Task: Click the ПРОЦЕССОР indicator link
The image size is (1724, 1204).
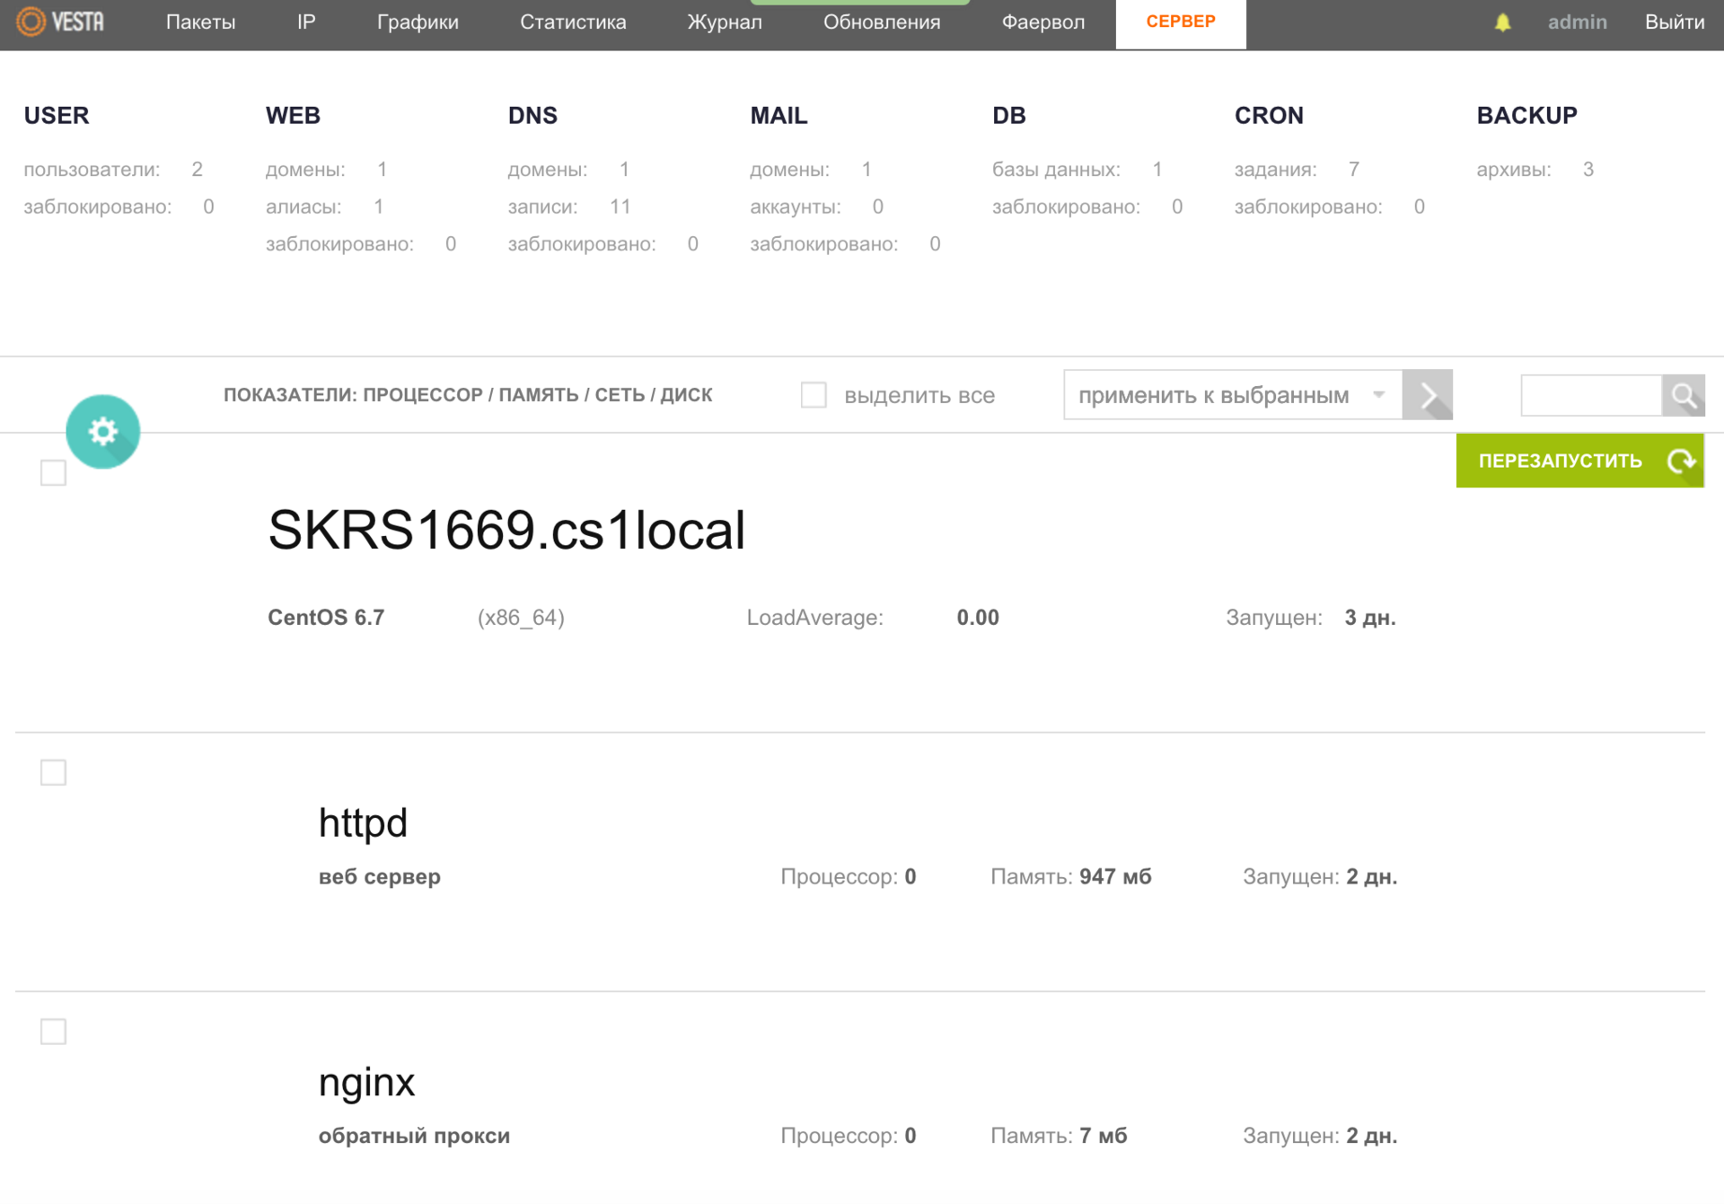Action: point(423,395)
